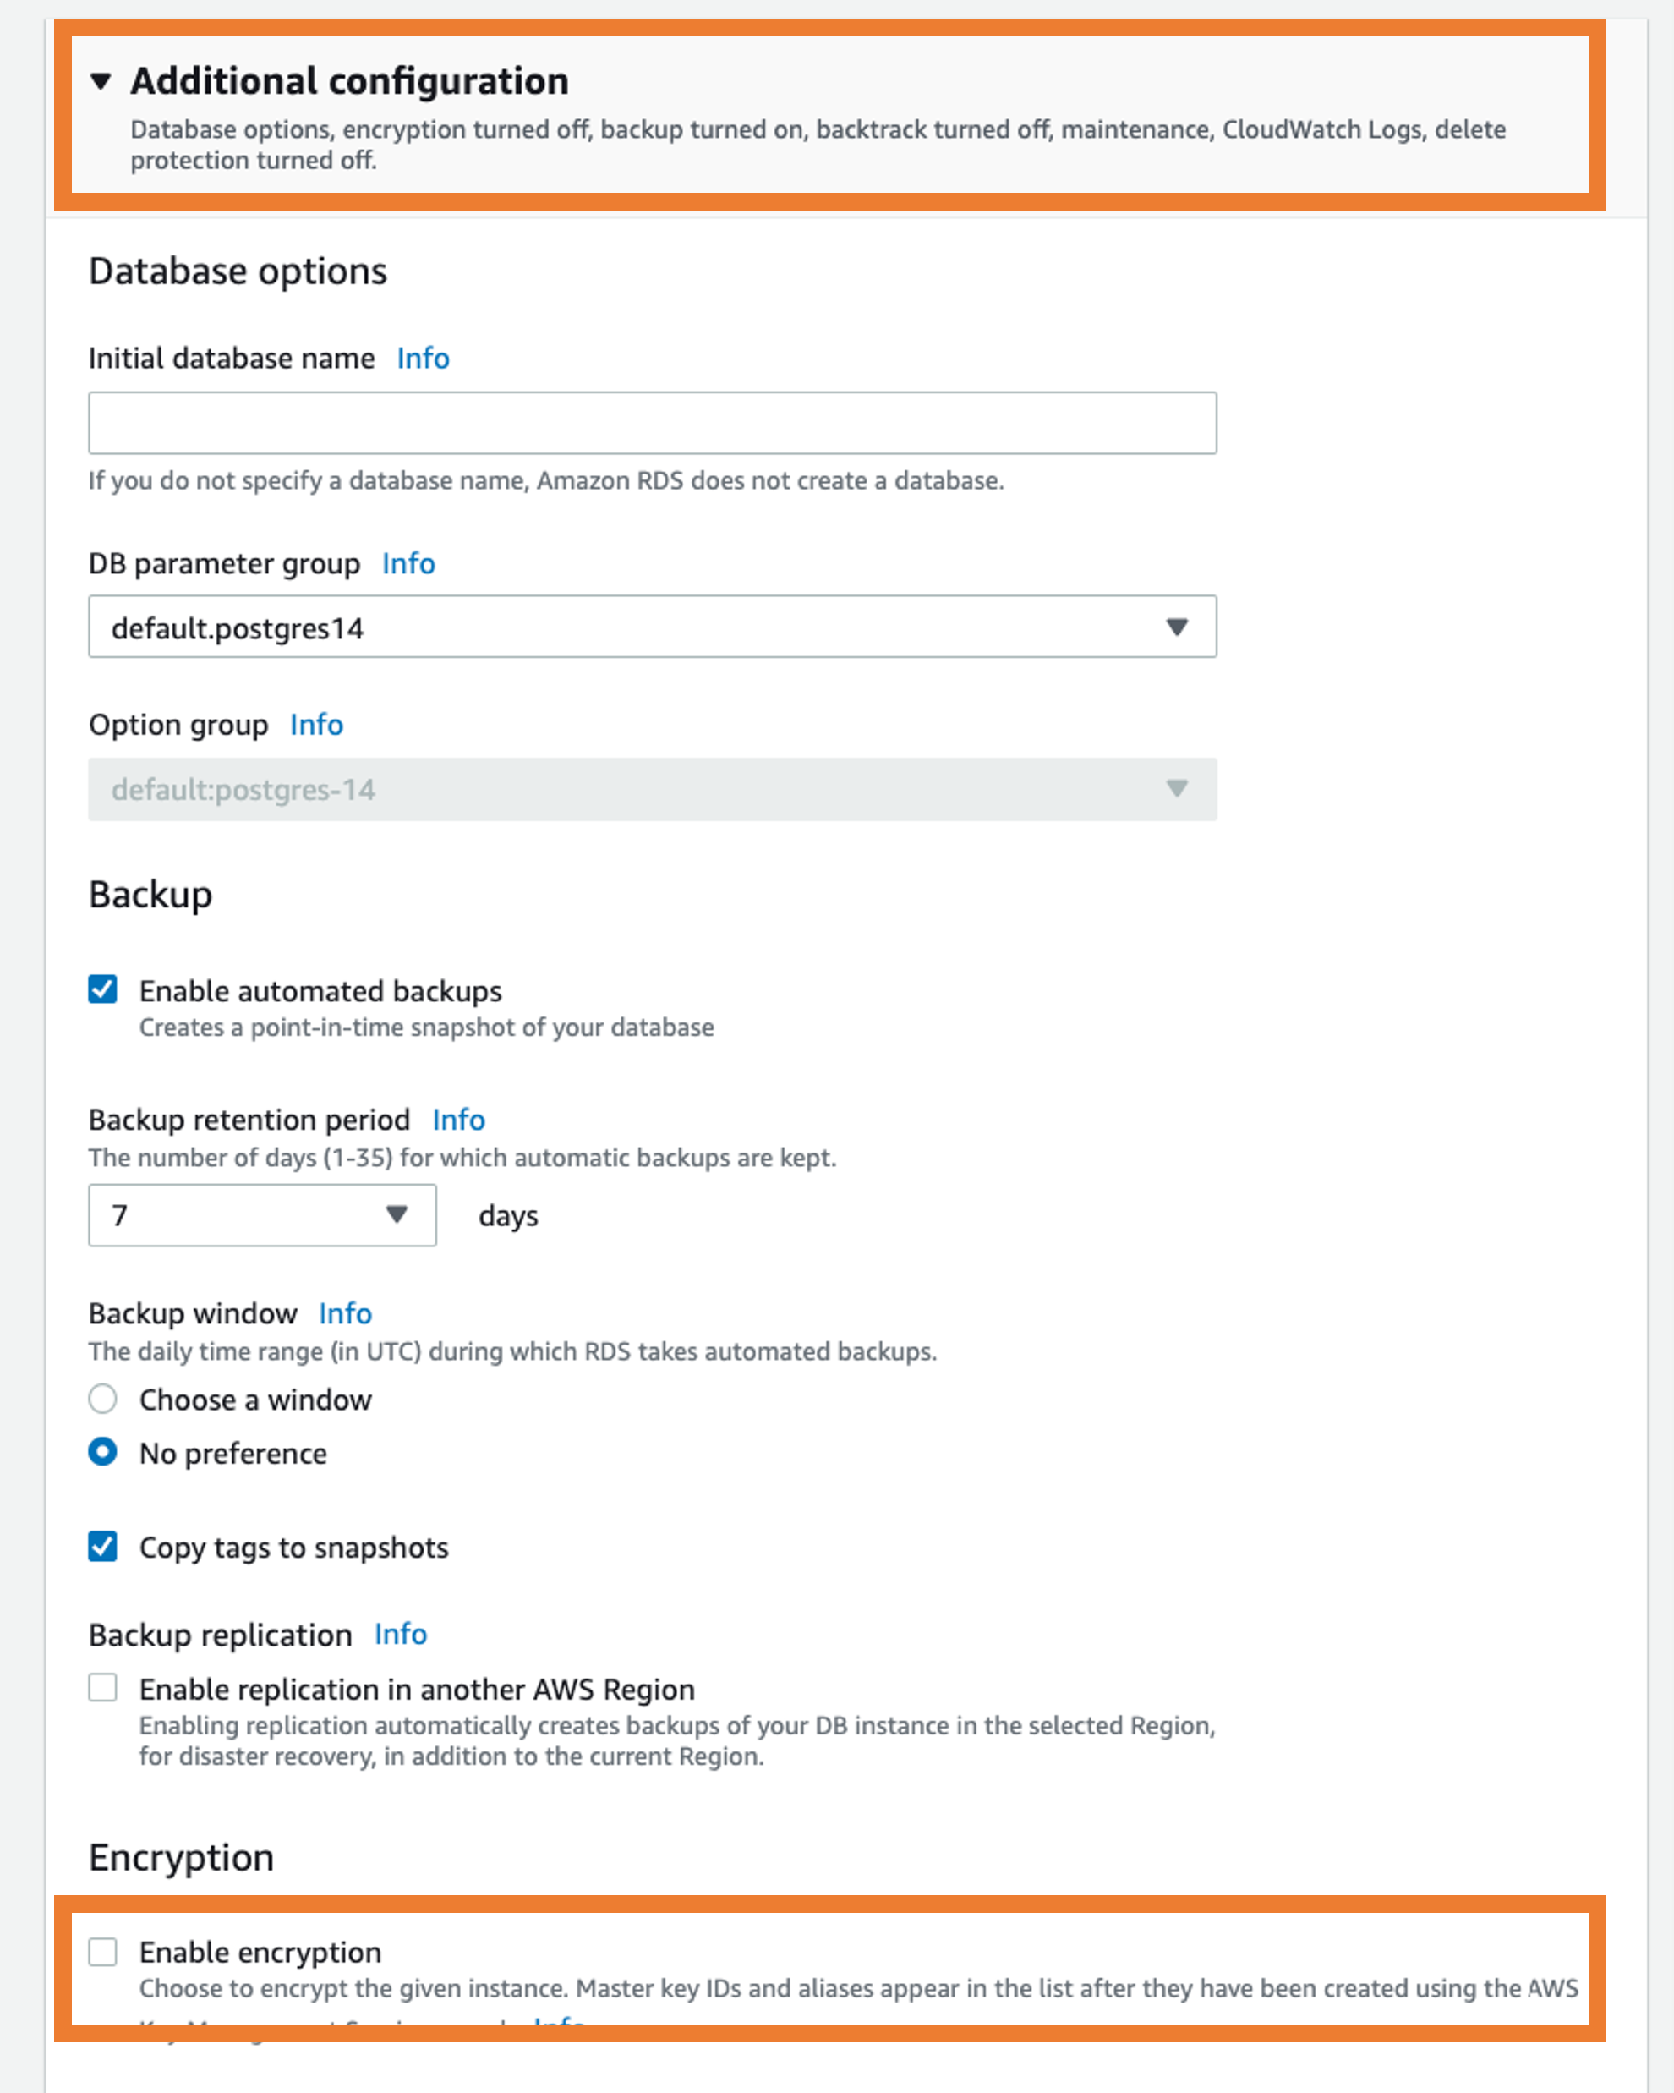1674x2093 pixels.
Task: Collapse the Additional configuration section
Action: coord(101,81)
